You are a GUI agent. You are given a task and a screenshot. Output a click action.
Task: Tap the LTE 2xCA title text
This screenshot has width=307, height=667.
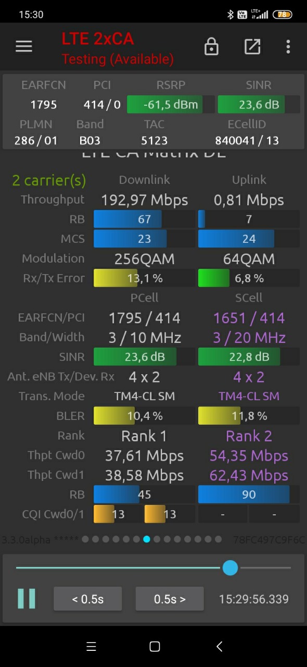pyautogui.click(x=97, y=39)
